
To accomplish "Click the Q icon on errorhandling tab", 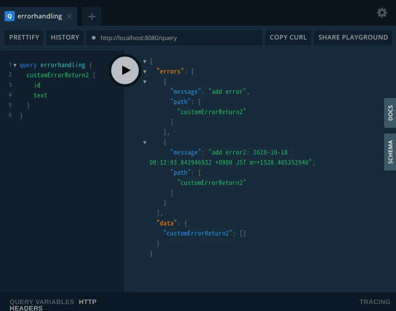I will [x=10, y=16].
